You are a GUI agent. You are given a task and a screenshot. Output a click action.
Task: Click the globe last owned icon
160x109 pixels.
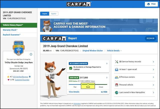pos(116,93)
